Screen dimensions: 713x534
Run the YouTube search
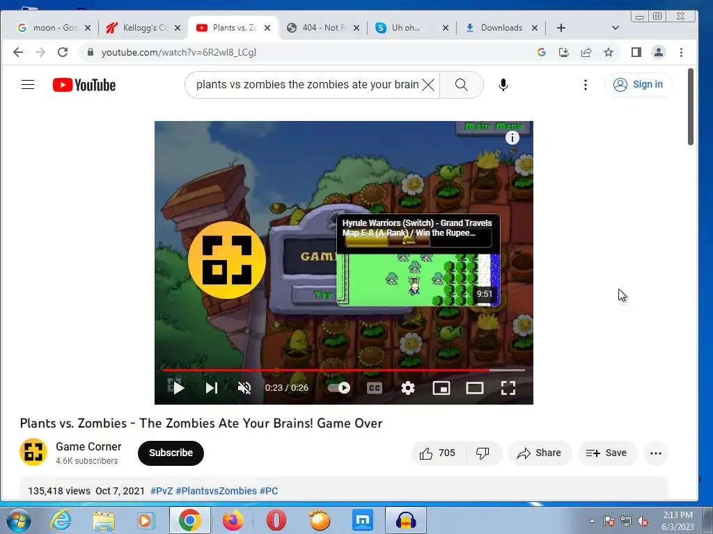tap(461, 84)
